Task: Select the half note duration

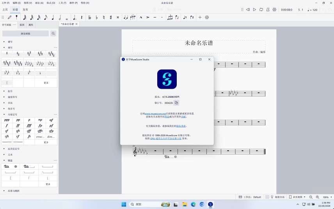Action: (60, 18)
